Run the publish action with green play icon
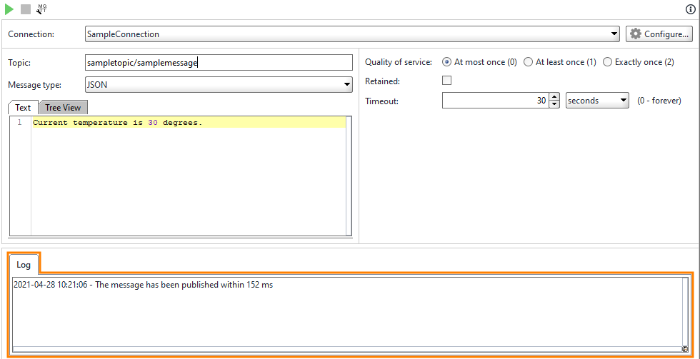 pos(9,9)
